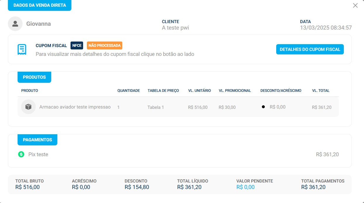Viewport: 364px width, 203px height.
Task: Click the cupom fiscal description text
Action: coord(115,54)
